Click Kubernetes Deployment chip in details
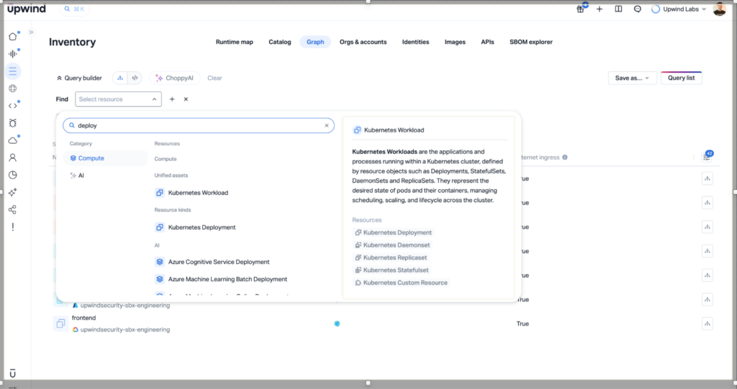Screen dimensions: 737x389 [x=393, y=232]
